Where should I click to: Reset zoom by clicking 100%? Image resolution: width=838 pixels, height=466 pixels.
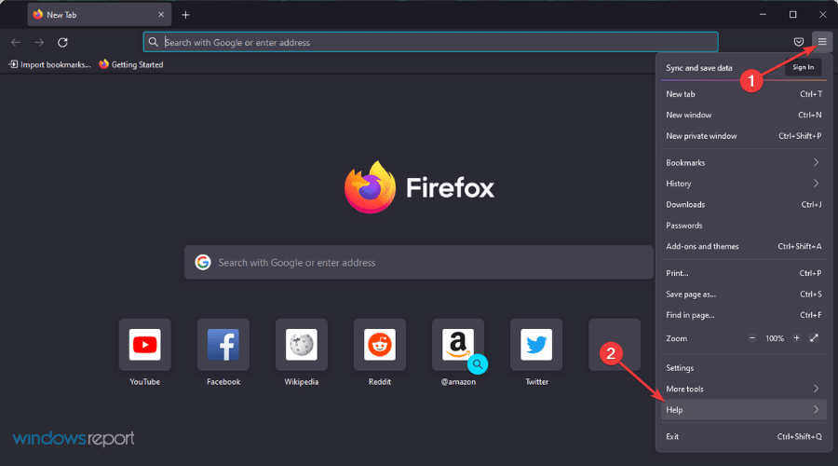click(x=775, y=338)
